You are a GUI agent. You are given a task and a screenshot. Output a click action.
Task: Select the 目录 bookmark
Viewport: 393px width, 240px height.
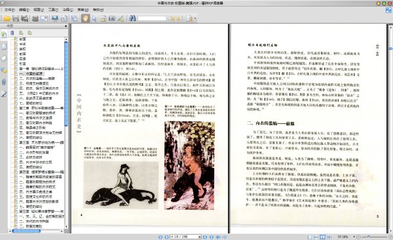point(22,59)
